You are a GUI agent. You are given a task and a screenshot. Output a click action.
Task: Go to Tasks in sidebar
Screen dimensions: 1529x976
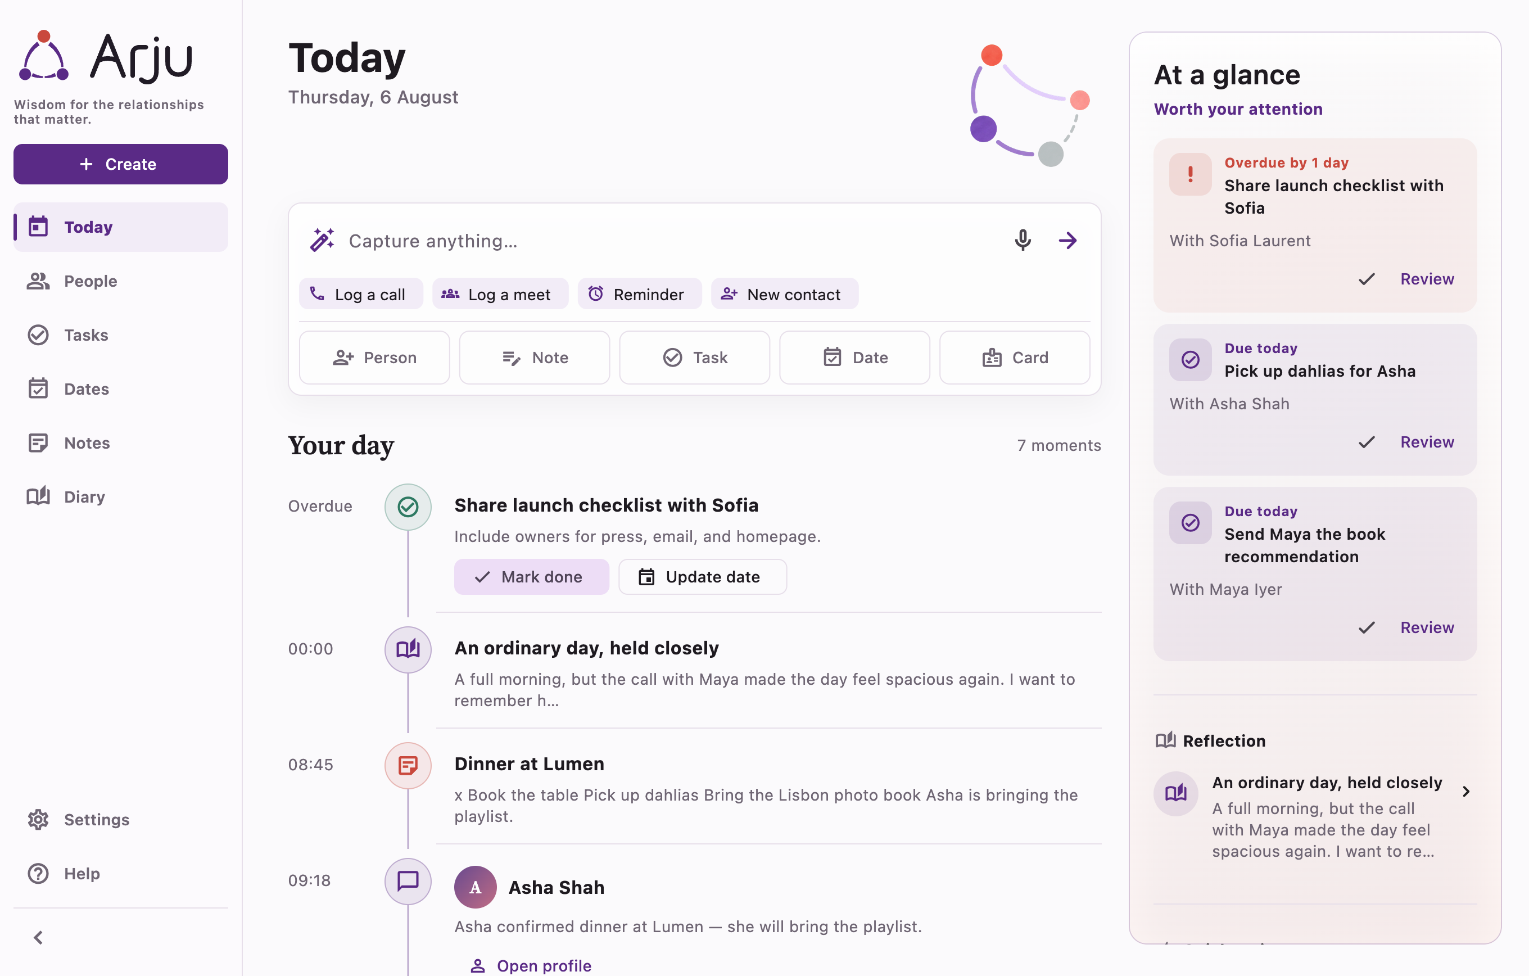[121, 335]
